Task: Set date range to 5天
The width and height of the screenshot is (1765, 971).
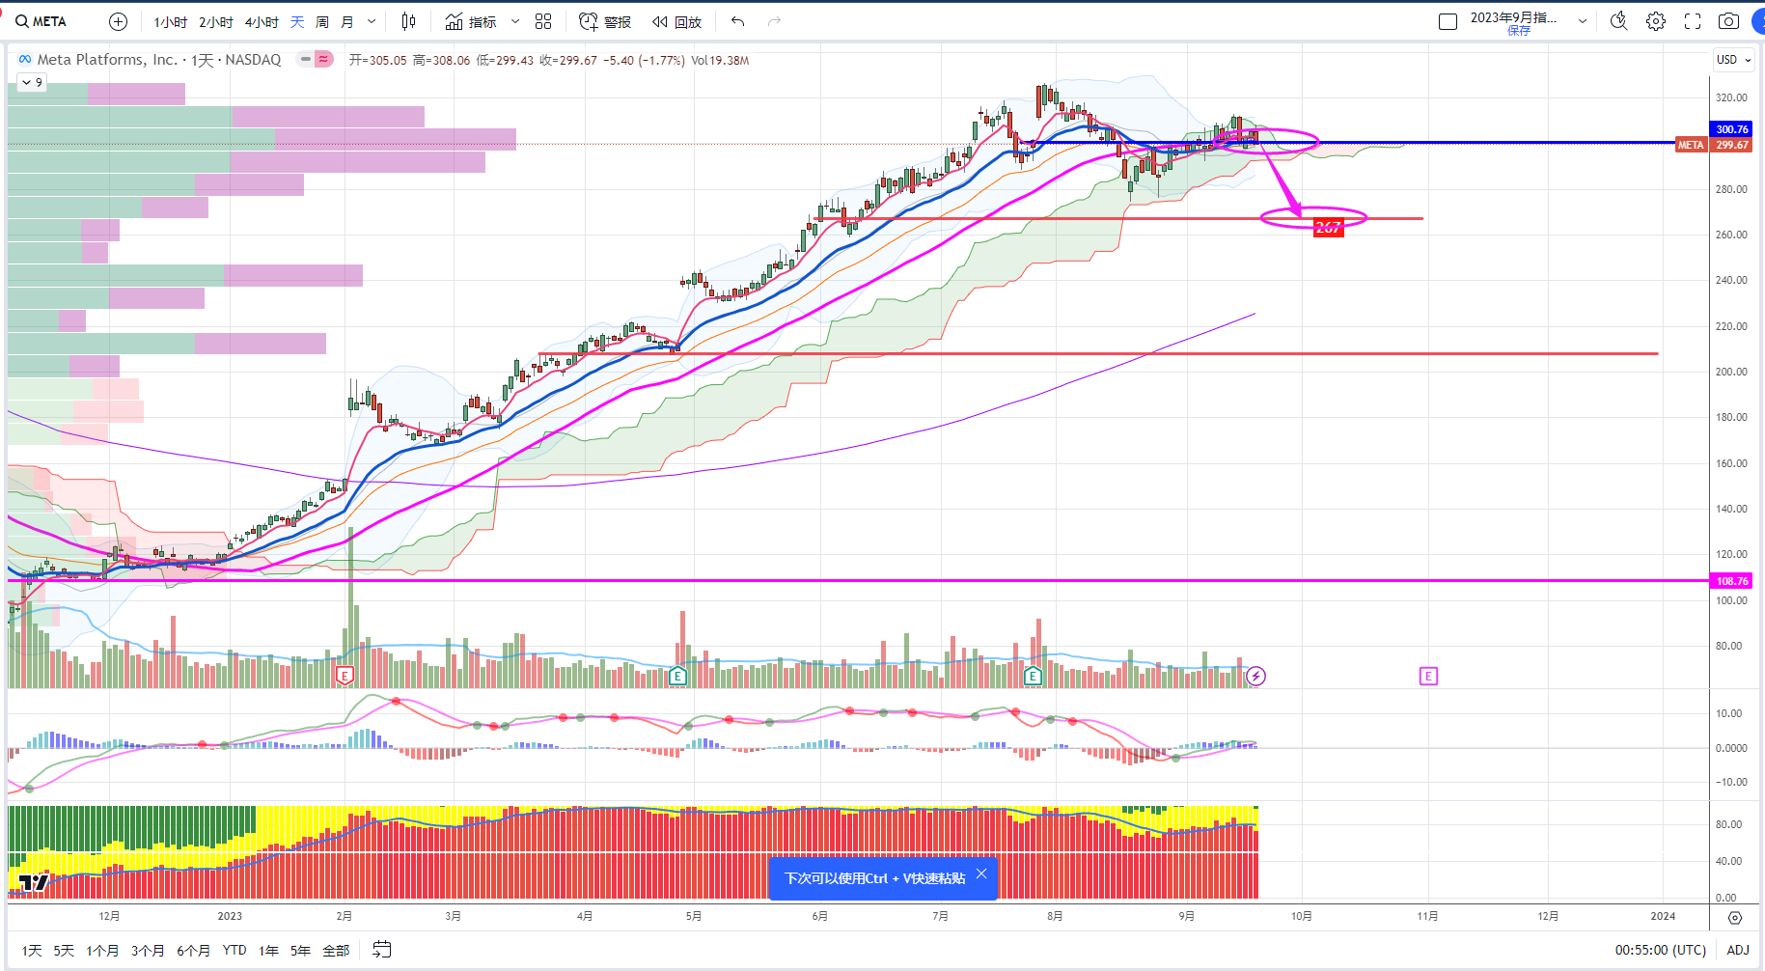Action: 64,951
